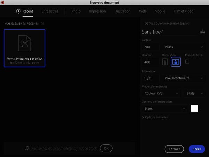Switch to the Enregistrés tab
209x157 pixels.
50,11
